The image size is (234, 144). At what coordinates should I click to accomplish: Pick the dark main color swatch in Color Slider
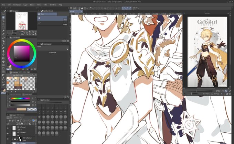11,109
